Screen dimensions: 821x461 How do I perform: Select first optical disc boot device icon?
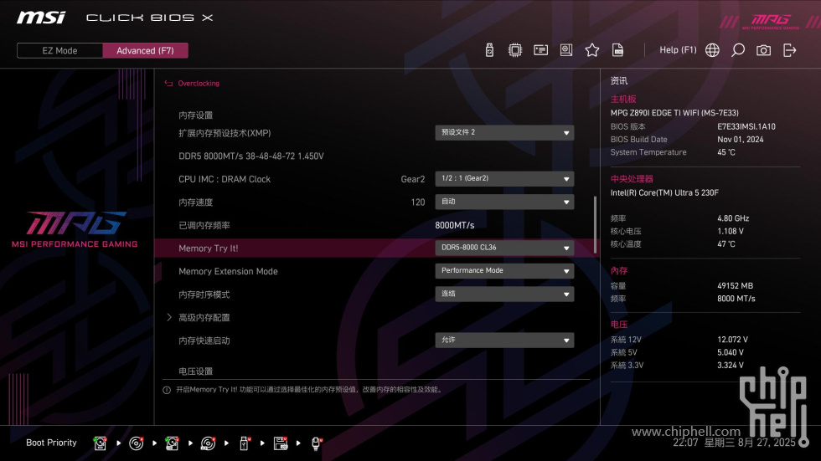point(136,443)
